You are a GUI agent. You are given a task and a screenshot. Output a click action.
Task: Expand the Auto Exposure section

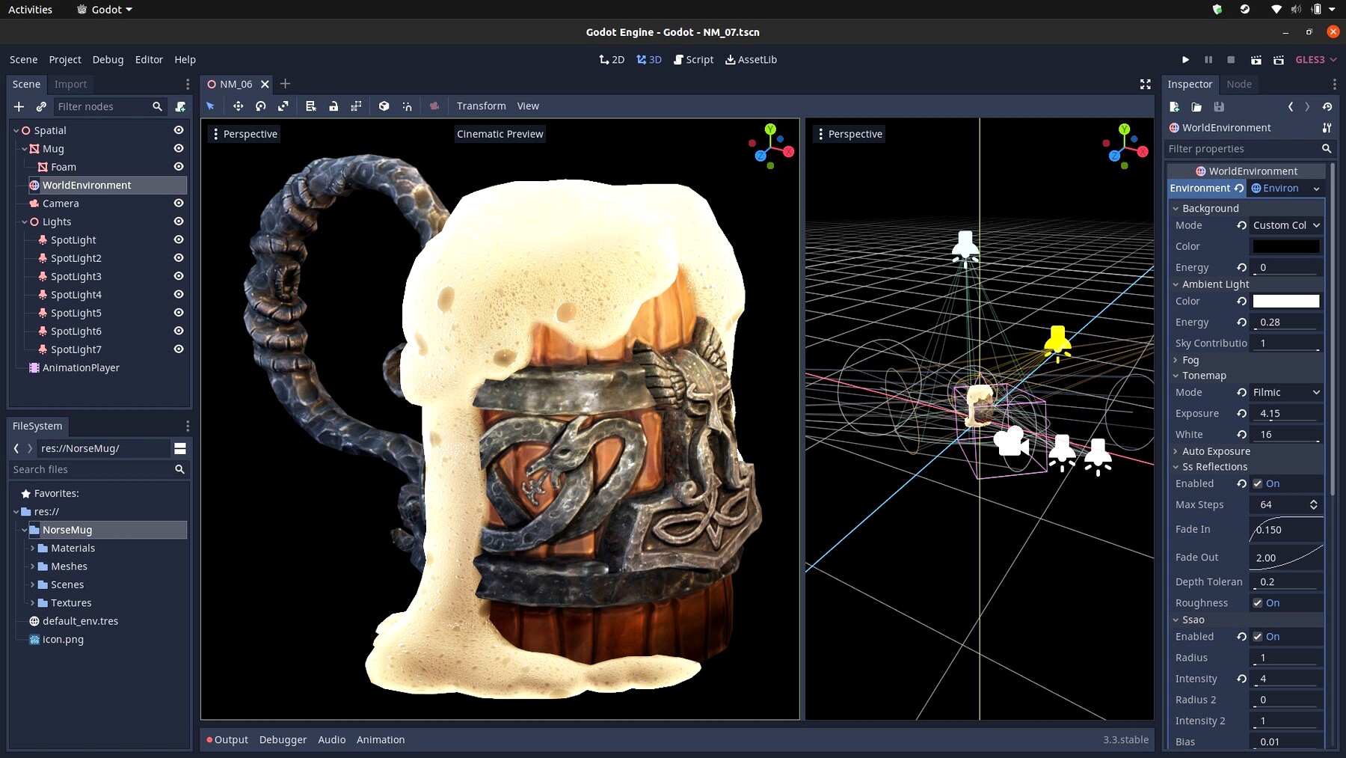point(1176,452)
